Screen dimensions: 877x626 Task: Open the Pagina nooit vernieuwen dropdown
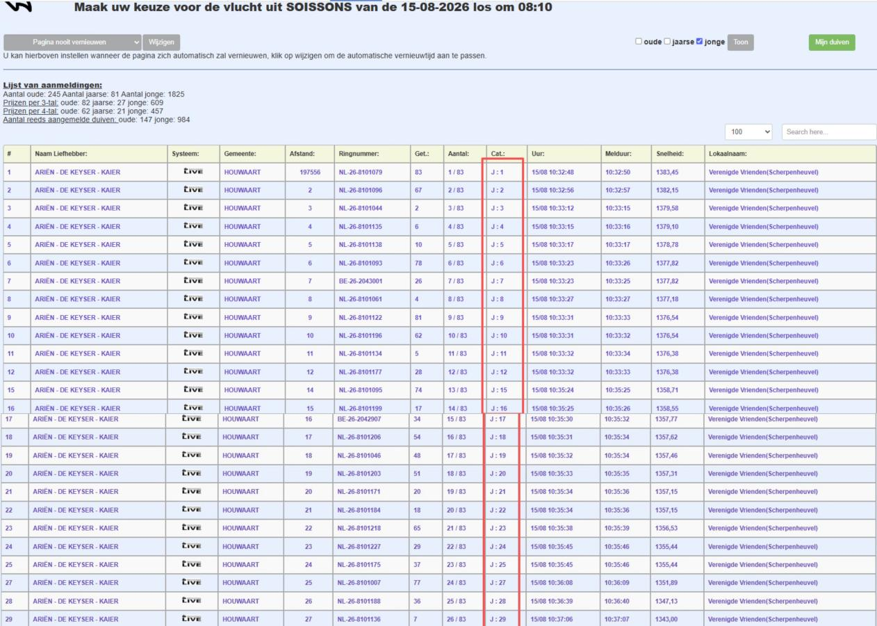pos(72,42)
